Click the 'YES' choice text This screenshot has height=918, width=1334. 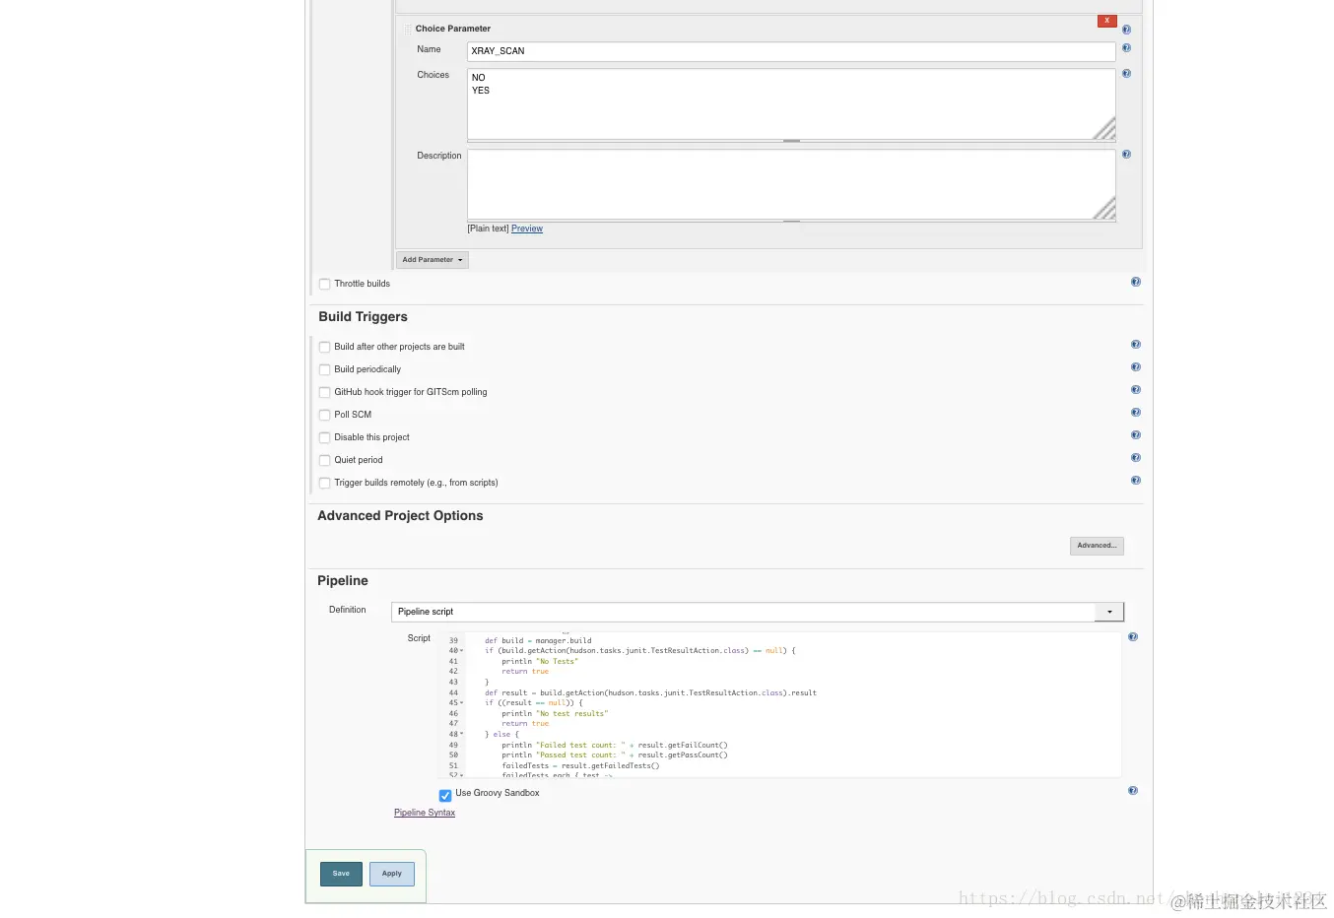(481, 91)
